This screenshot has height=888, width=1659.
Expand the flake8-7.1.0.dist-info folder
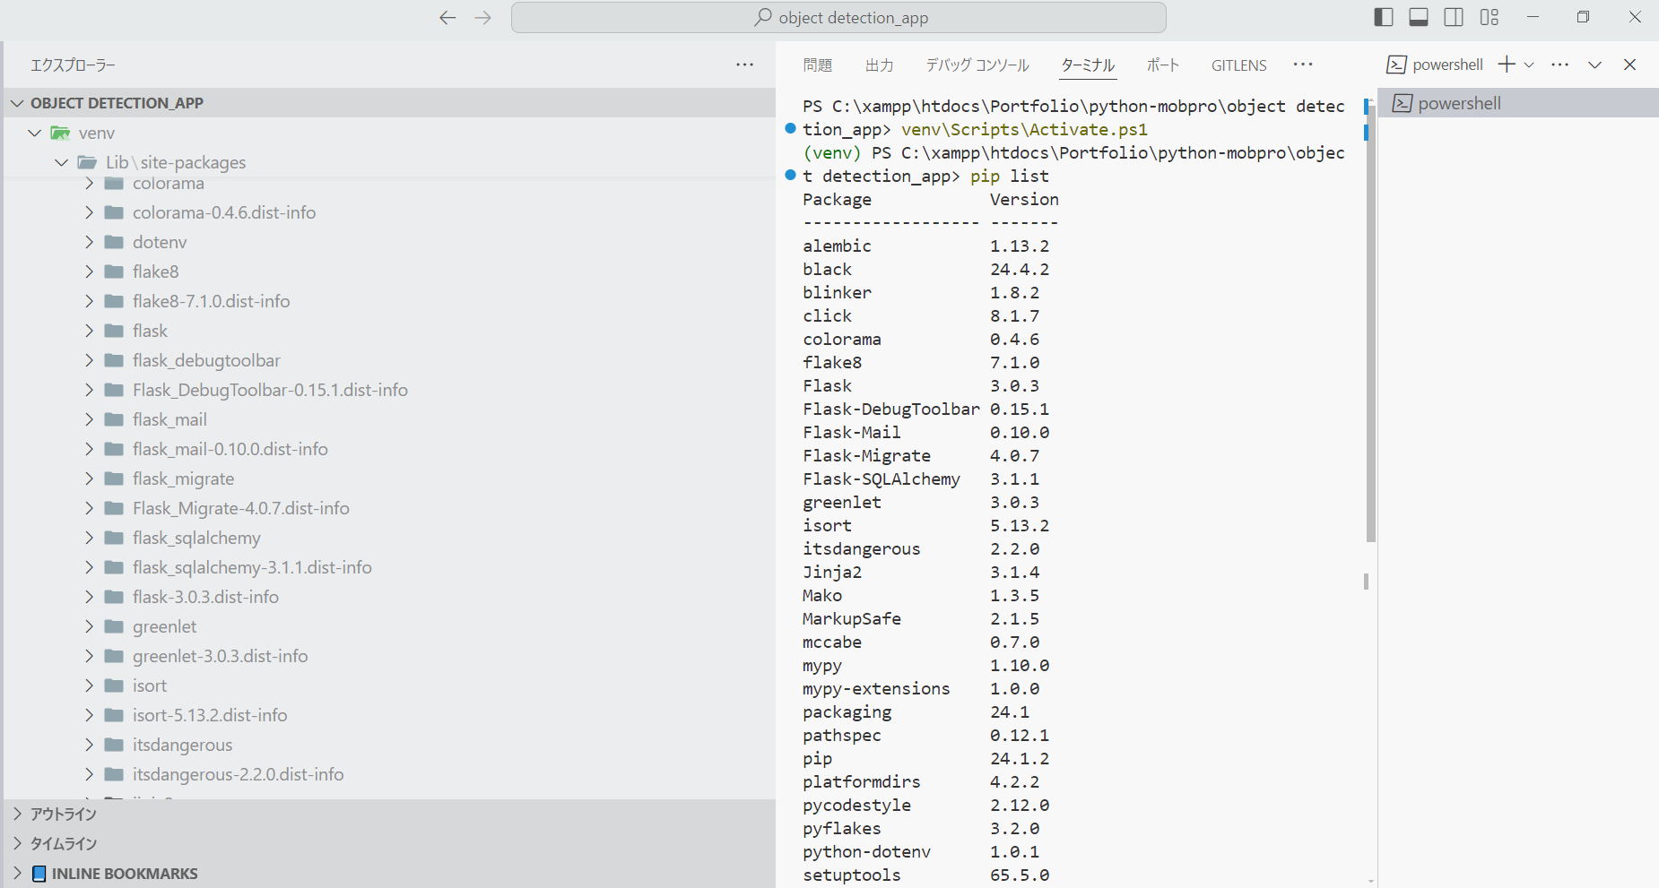click(89, 301)
